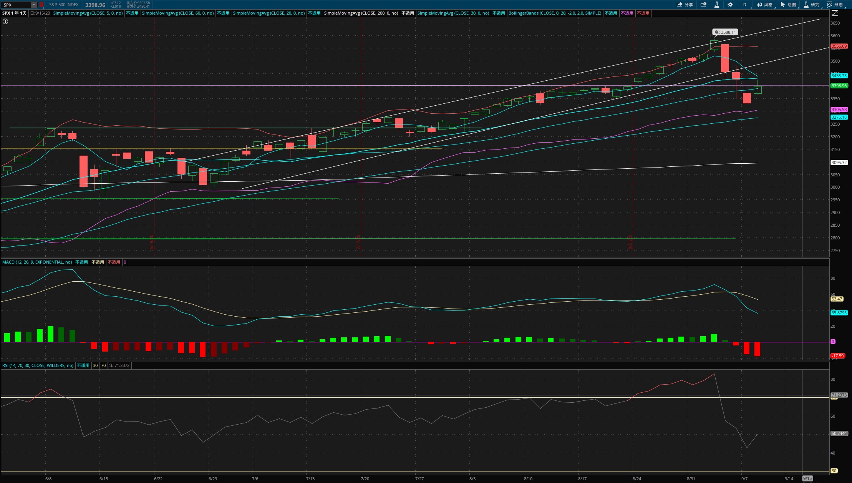The width and height of the screenshot is (852, 483).
Task: Click RSI axis value tag 50.2444
Action: [839, 433]
